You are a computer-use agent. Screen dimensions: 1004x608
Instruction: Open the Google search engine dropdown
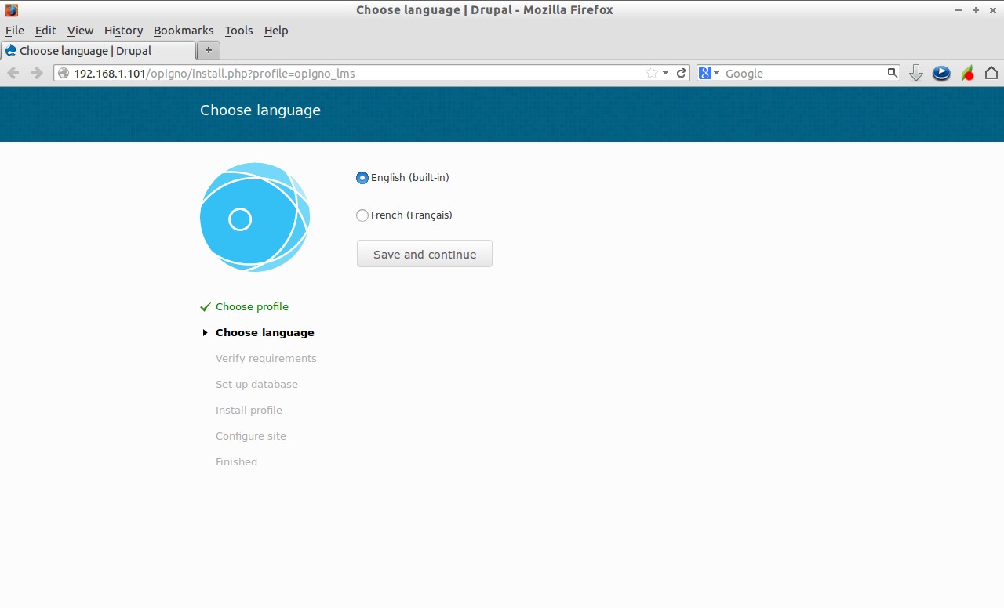click(709, 73)
